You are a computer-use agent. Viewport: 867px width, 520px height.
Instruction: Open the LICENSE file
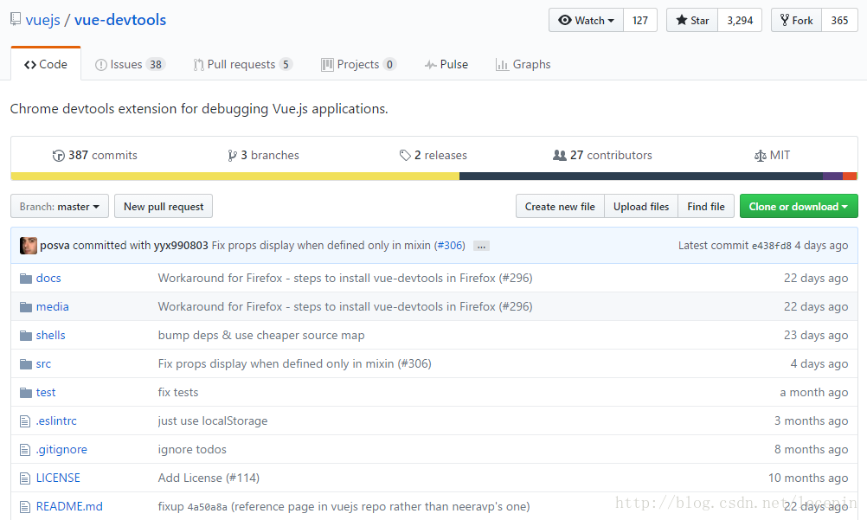(x=58, y=478)
